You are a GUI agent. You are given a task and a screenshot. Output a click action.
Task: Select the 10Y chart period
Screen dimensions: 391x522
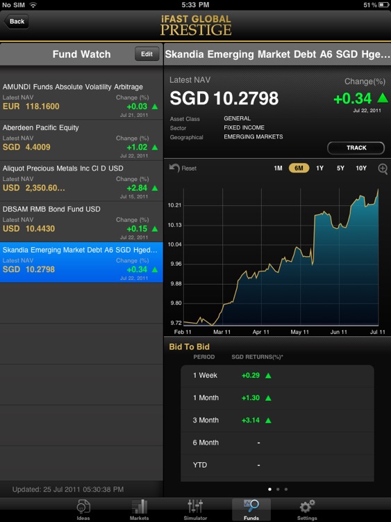click(x=361, y=168)
